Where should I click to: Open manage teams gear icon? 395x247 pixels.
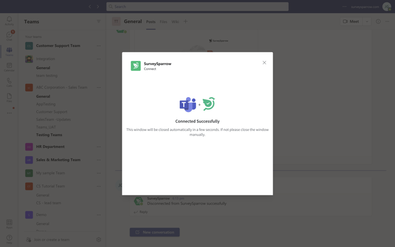(99, 240)
